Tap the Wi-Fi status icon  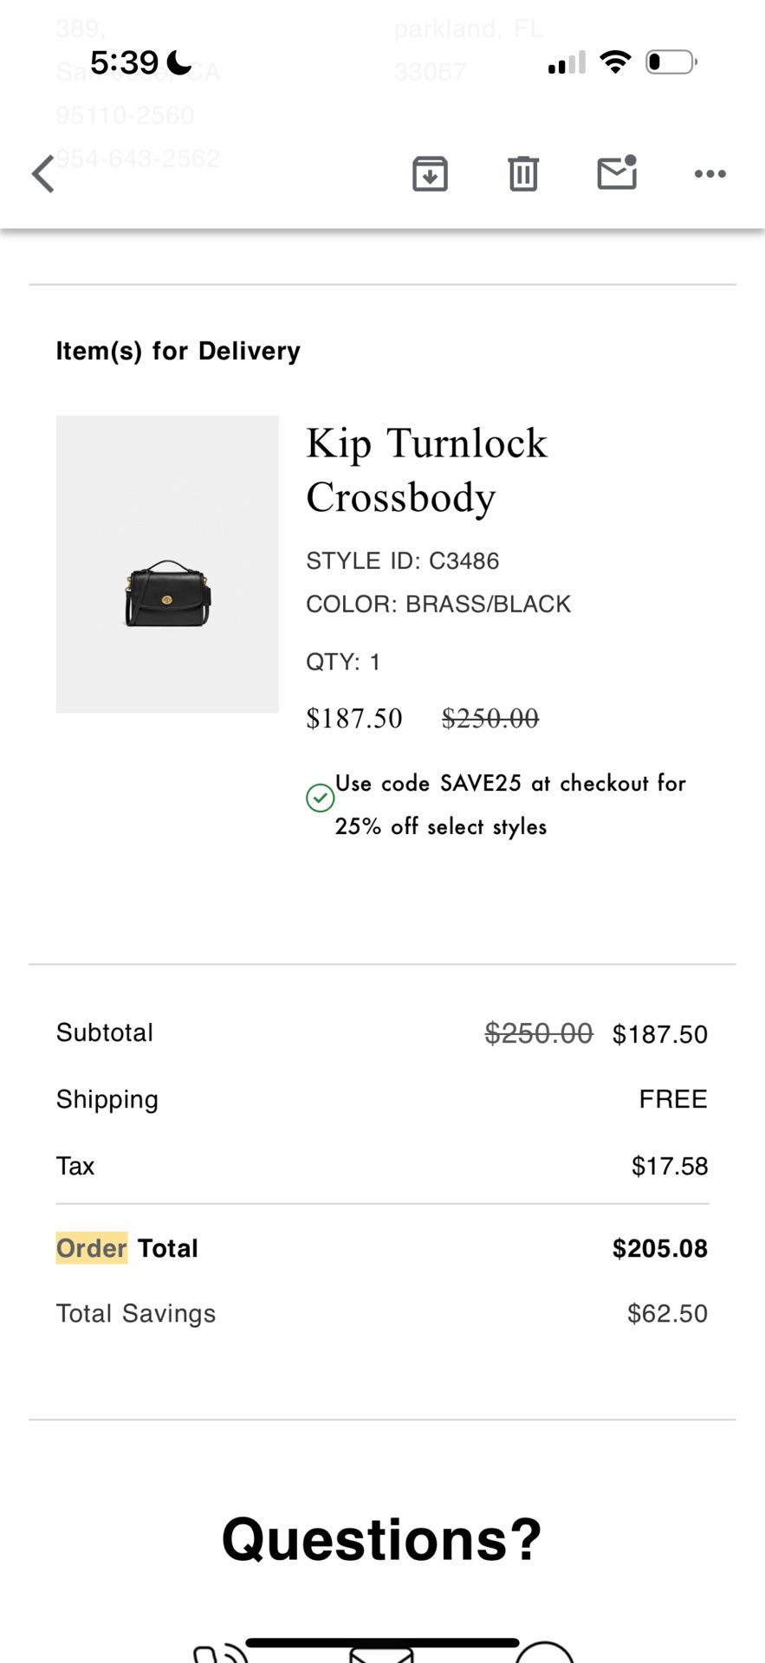click(x=615, y=62)
